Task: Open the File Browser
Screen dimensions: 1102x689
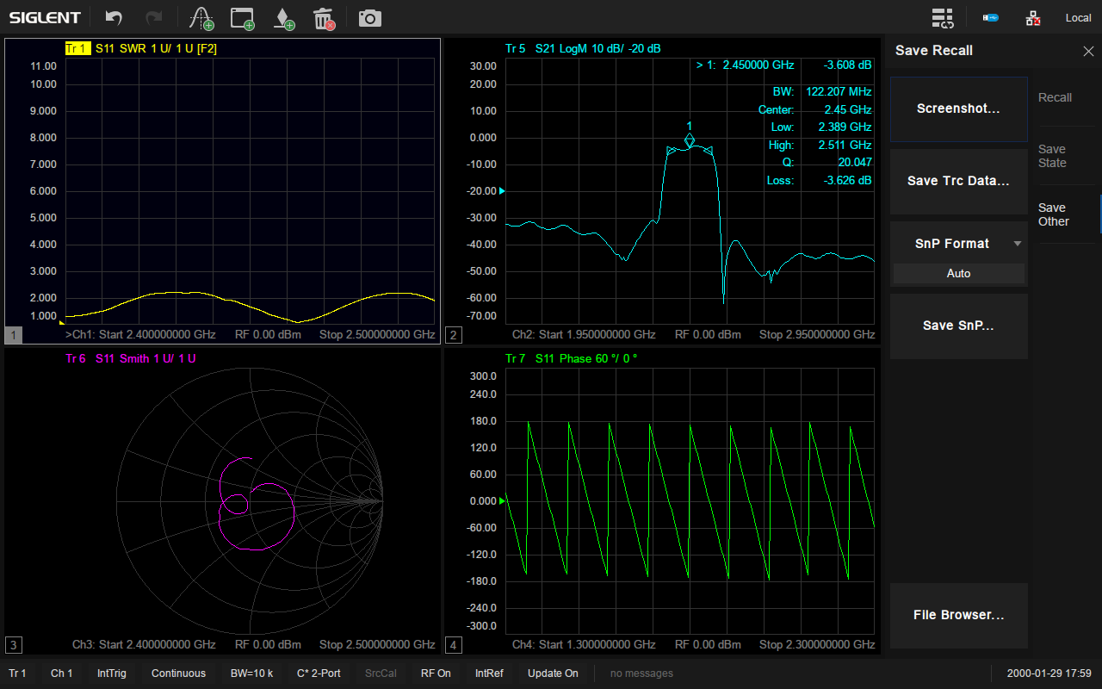Action: (x=958, y=615)
